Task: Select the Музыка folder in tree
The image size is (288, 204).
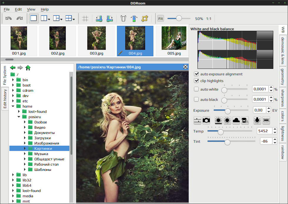Action: point(41,154)
